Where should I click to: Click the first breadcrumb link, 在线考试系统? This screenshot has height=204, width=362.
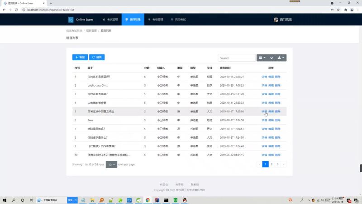pos(74,30)
